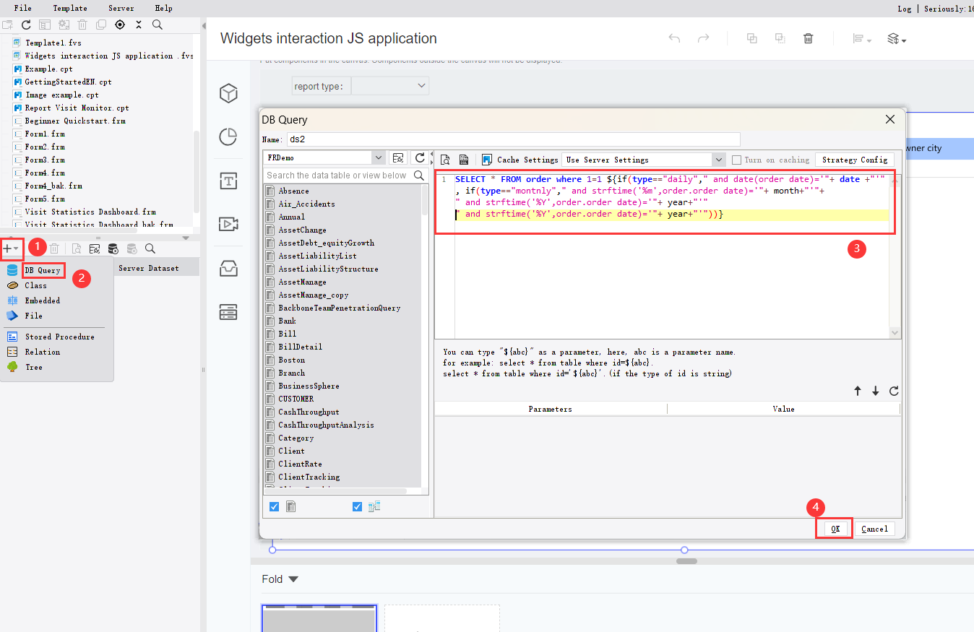Refresh the FRDemo table list
Screen dimensions: 974x632
[421, 157]
